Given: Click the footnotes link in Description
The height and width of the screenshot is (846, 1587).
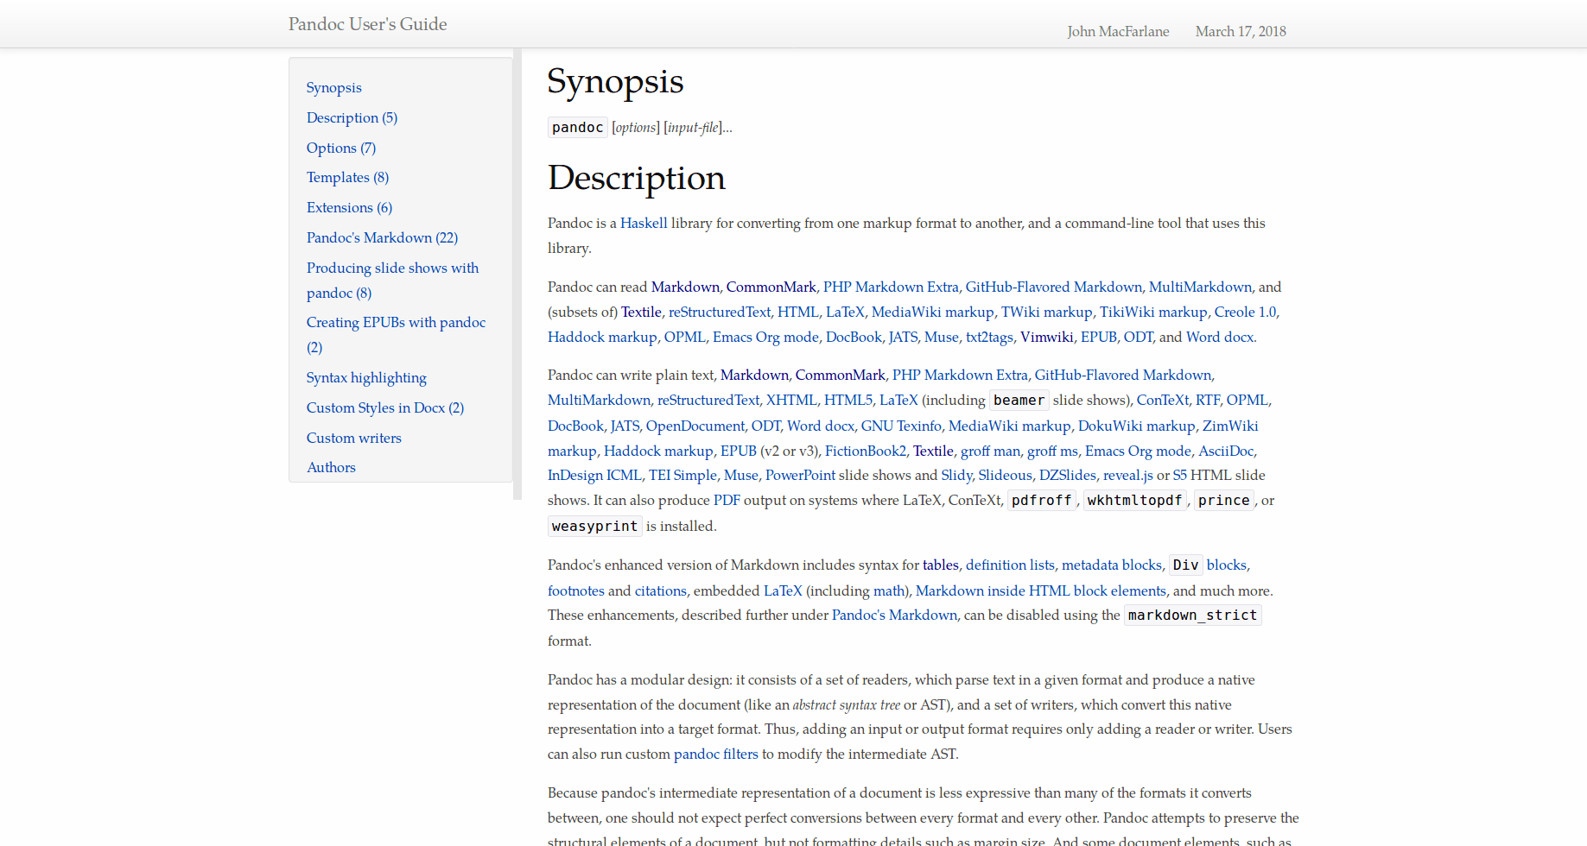Looking at the screenshot, I should point(575,590).
